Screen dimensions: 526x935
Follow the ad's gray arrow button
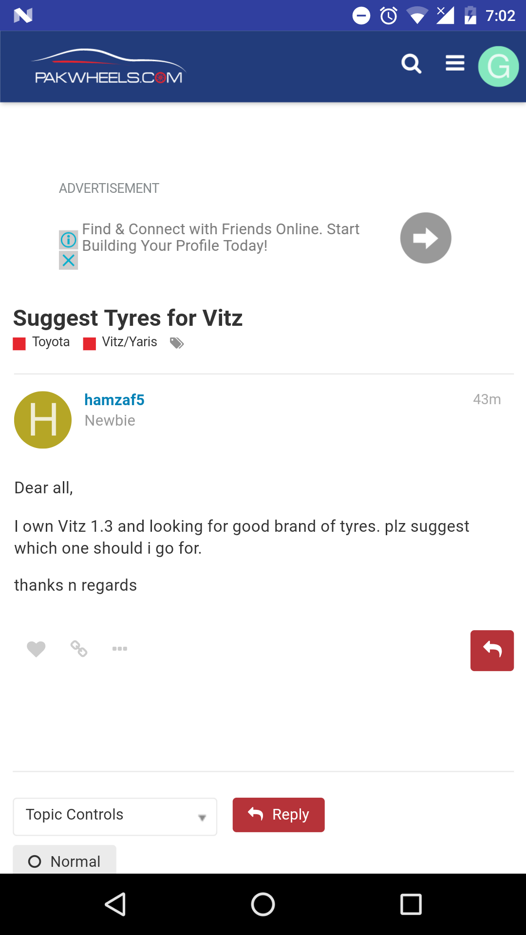[426, 238]
